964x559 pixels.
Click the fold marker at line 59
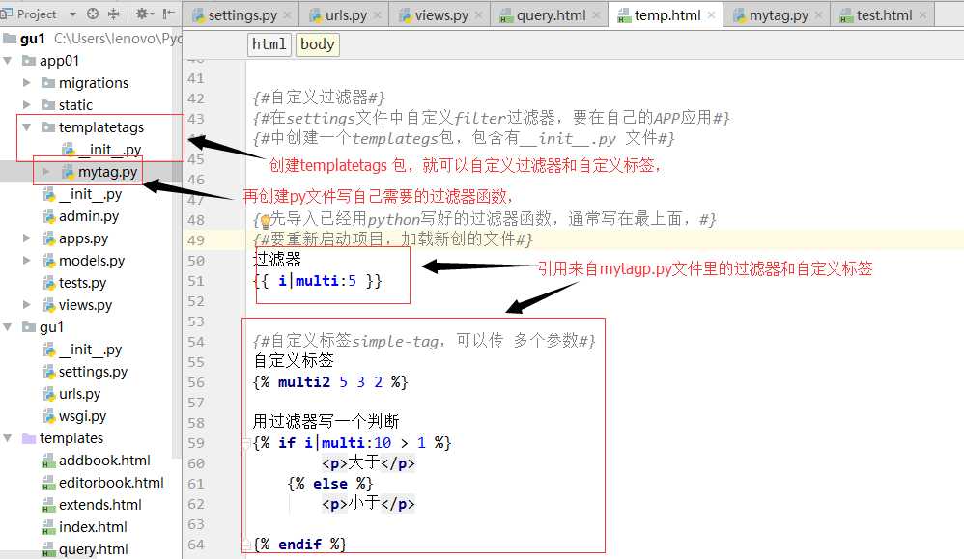click(245, 443)
